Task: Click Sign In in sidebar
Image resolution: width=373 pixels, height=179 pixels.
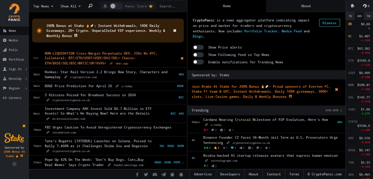Action: (14, 69)
